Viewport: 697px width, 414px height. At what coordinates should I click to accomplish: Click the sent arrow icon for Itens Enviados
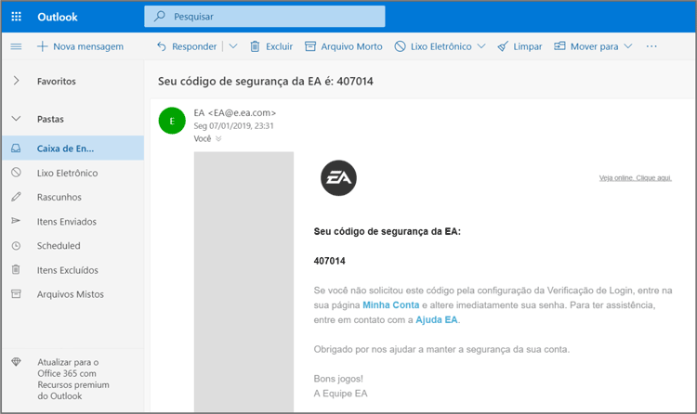tap(16, 220)
